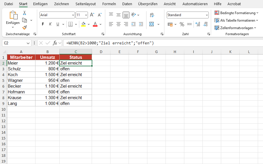263x164 pixels.
Task: Expand the Name Box C2 dropdown
Action: click(x=28, y=43)
